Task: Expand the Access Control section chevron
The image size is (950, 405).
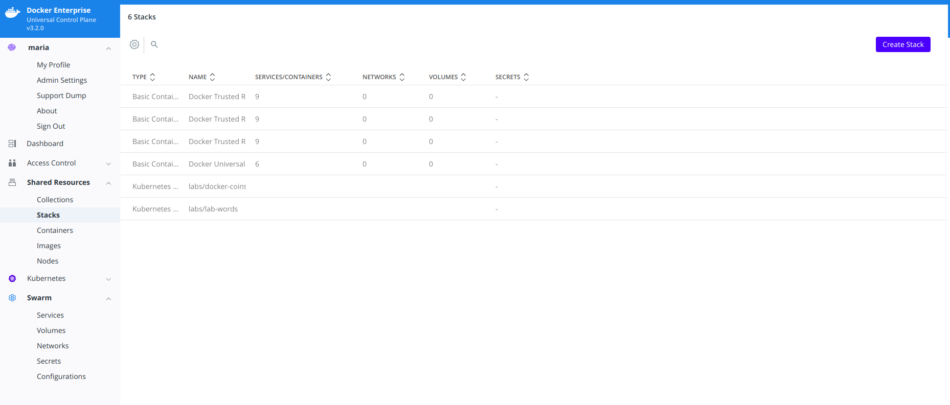Action: (x=108, y=163)
